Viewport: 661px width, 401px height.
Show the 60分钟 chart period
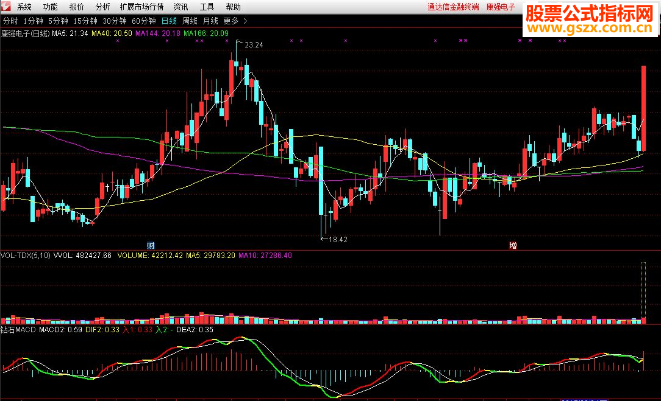pyautogui.click(x=144, y=21)
